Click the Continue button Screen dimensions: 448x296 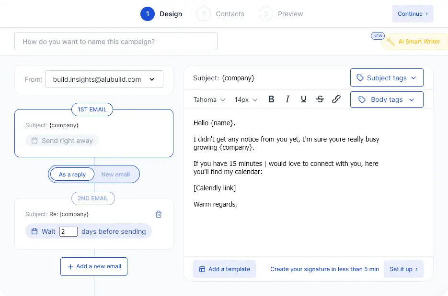tap(413, 14)
